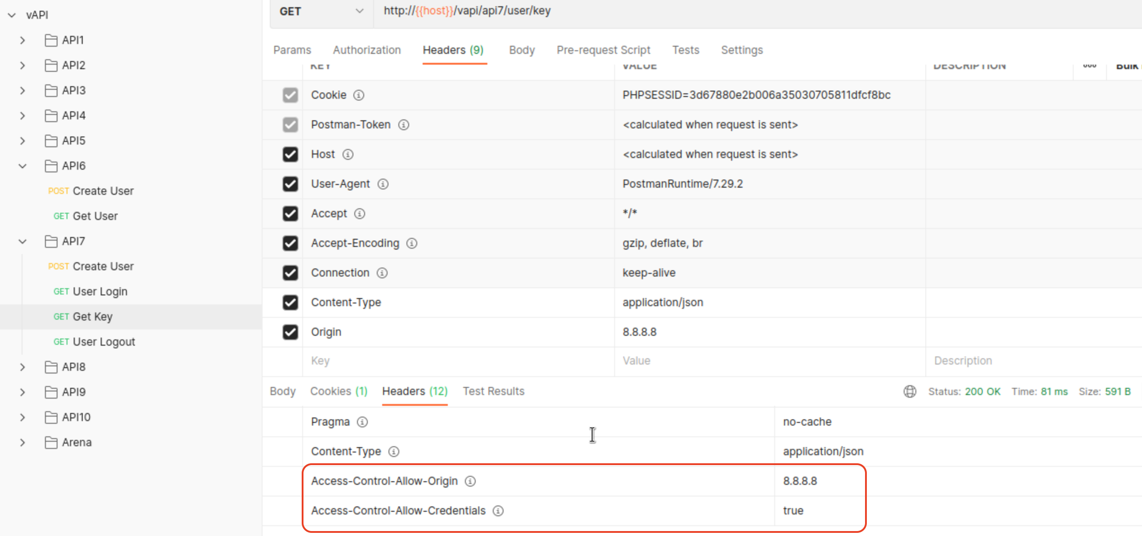Viewport: 1142px width, 536px height.
Task: Toggle the Host header checkbox
Action: [x=290, y=154]
